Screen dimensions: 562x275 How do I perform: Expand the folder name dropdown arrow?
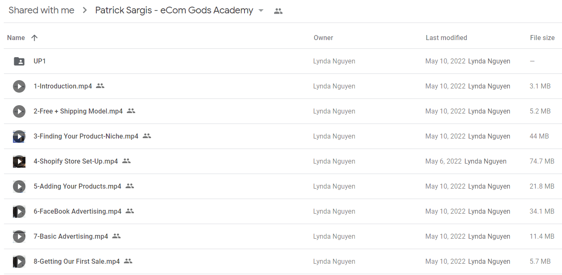coord(261,11)
